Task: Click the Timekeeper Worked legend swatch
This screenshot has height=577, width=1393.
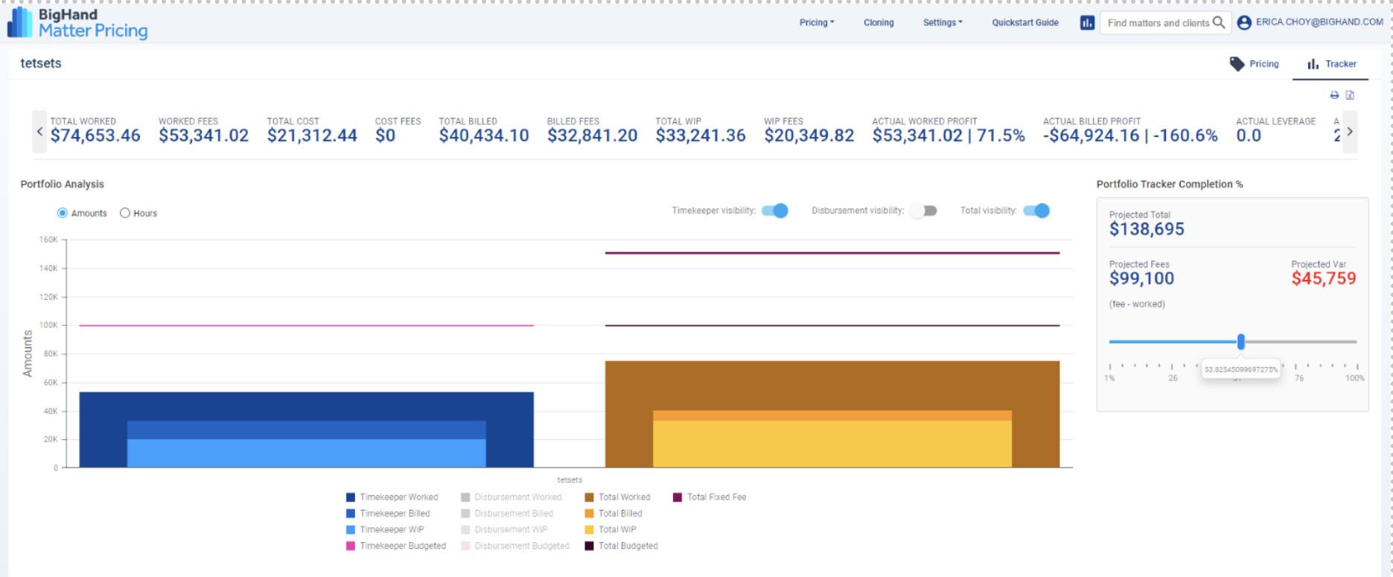Action: 351,497
